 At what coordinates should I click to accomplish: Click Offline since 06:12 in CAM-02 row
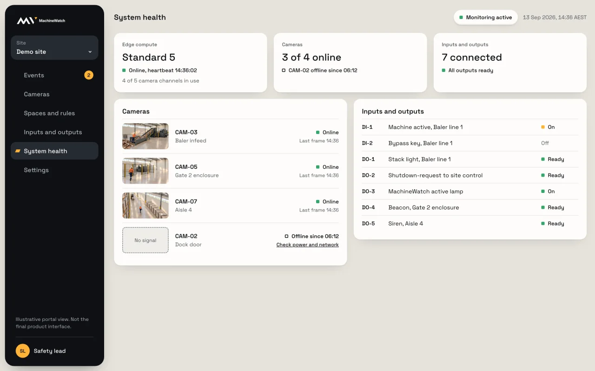(x=311, y=236)
